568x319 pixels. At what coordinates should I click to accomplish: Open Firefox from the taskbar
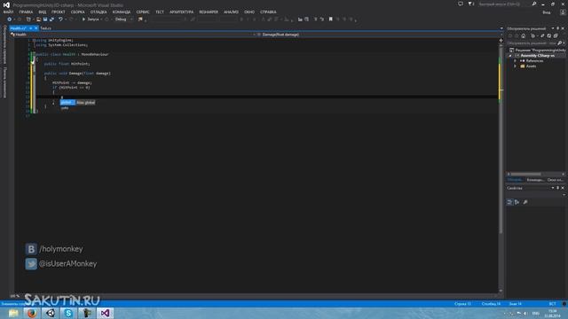(32, 313)
